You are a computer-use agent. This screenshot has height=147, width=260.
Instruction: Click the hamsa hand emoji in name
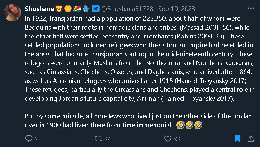(85, 8)
